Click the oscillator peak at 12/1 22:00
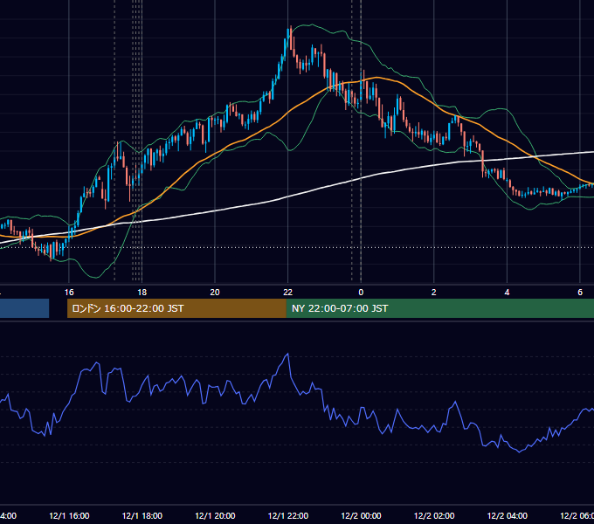Viewport: 594px width, 524px height. click(288, 354)
